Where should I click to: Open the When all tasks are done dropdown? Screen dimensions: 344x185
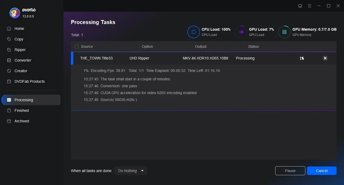tap(130, 171)
